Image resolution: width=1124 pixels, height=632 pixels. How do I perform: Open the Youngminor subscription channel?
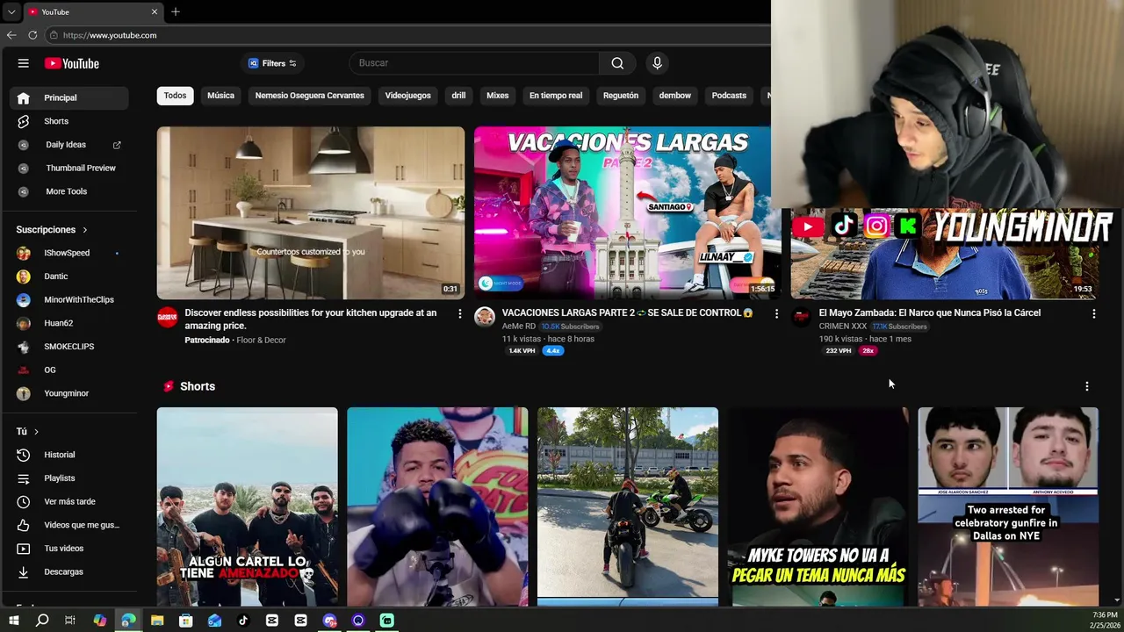(x=68, y=393)
